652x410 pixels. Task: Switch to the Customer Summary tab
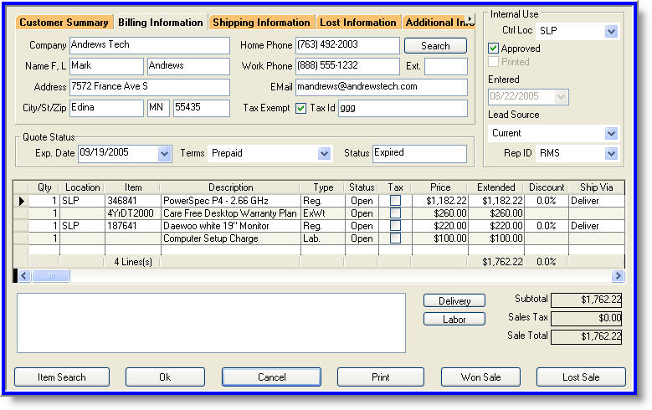click(64, 23)
